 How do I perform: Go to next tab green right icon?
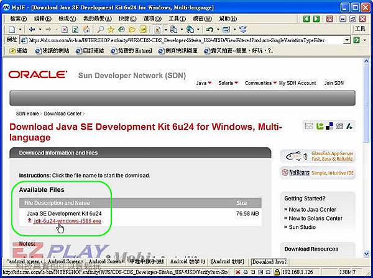pyautogui.click(x=316, y=19)
